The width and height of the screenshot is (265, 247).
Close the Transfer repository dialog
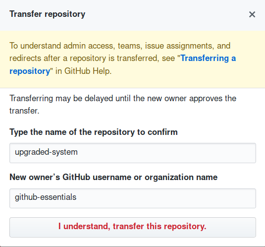pyautogui.click(x=252, y=14)
